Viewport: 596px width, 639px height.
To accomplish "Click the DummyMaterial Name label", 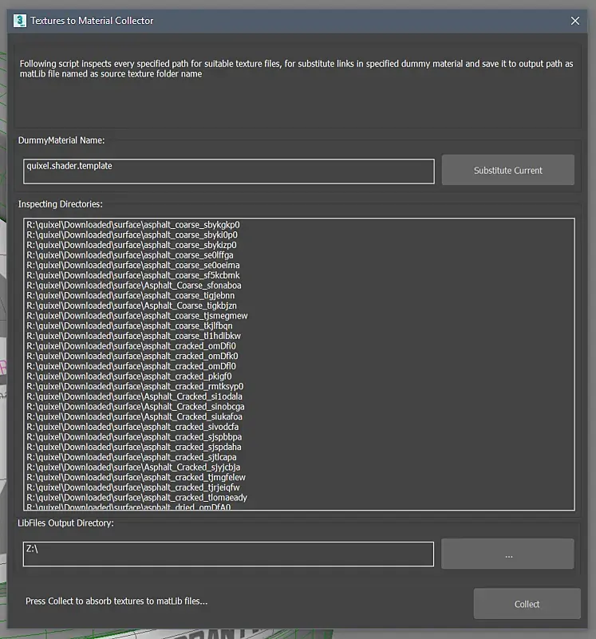I will [x=61, y=140].
